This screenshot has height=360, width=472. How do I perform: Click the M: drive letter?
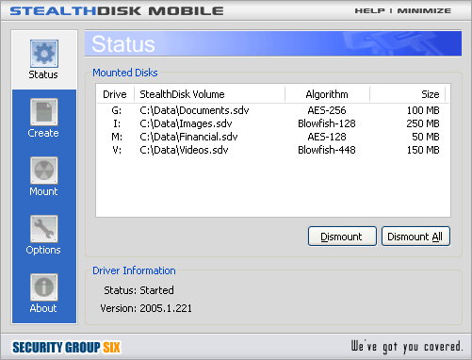[x=117, y=137]
